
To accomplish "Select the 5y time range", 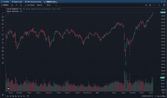I will coord(8,96).
